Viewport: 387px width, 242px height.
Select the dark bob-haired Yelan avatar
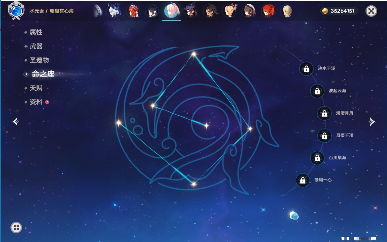pos(152,11)
